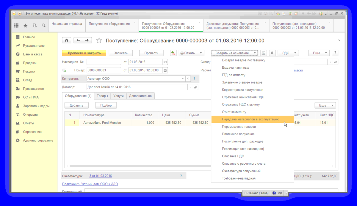Open Главное section in the sidebar

tap(29, 37)
